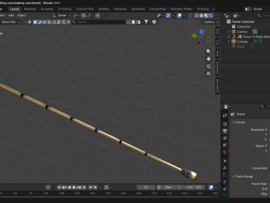
Task: Expand the Curve To Rope item in Outliner
Action: click(x=229, y=37)
